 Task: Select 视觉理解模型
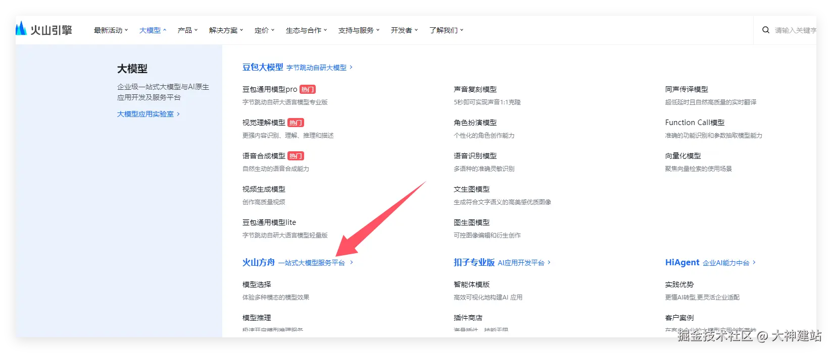264,123
